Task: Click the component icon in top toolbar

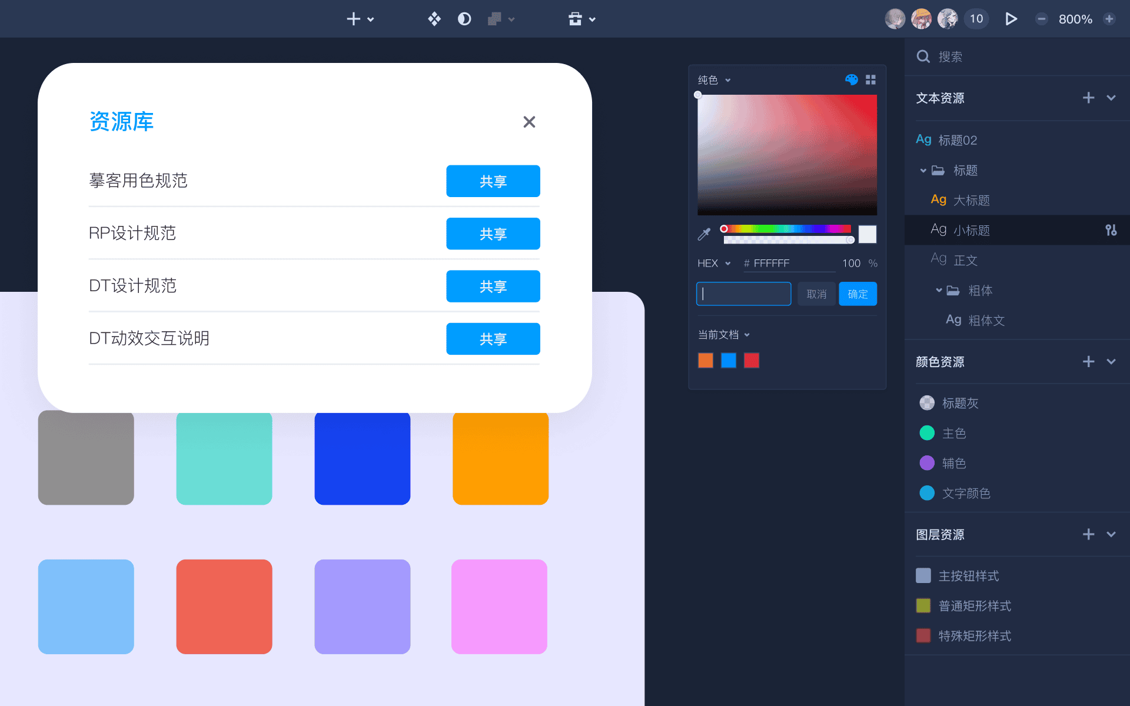Action: click(x=434, y=19)
